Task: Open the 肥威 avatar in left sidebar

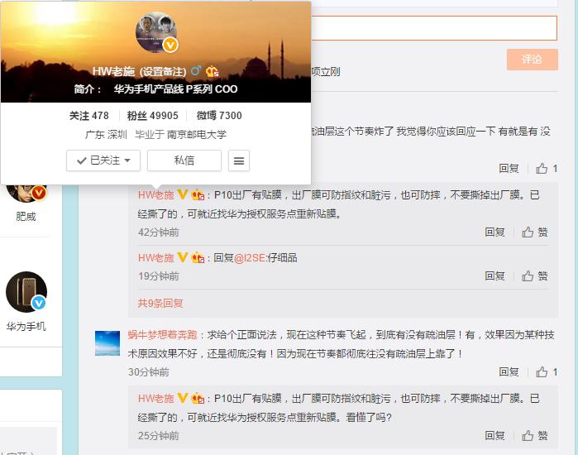Action: coord(26,193)
